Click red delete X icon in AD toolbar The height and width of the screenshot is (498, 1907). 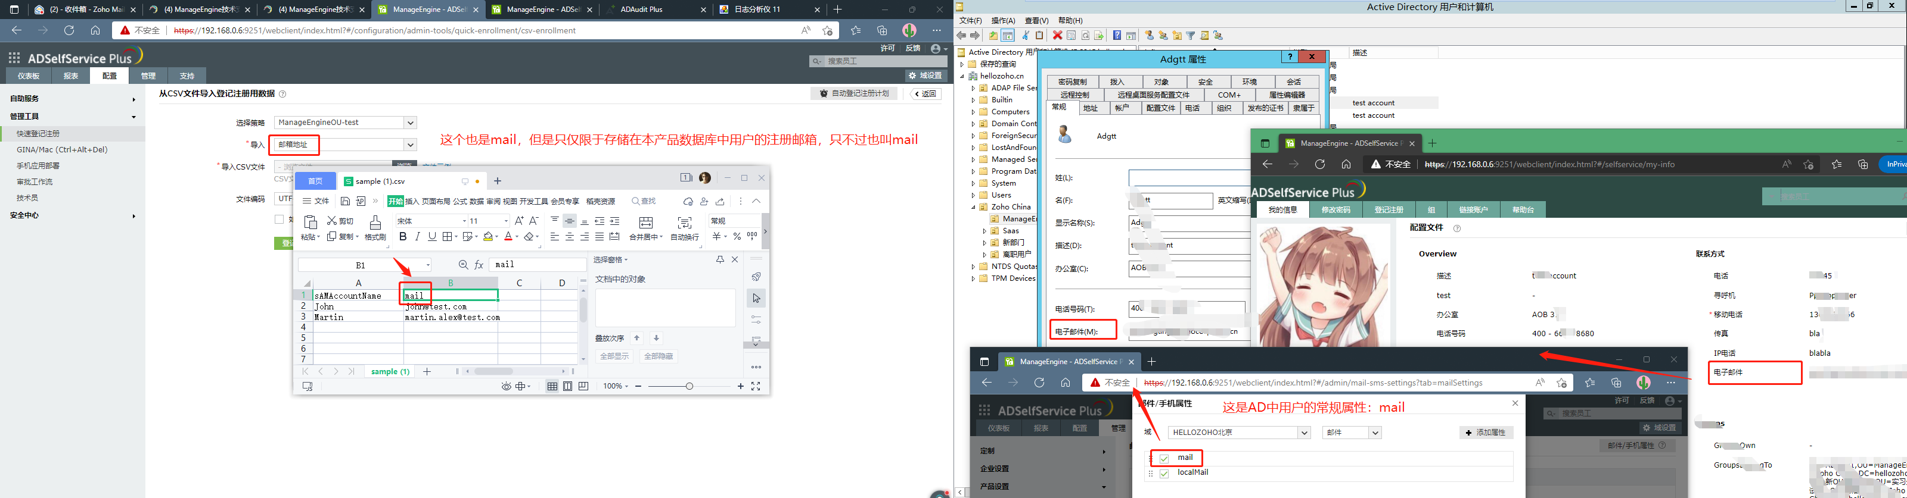pyautogui.click(x=1057, y=36)
